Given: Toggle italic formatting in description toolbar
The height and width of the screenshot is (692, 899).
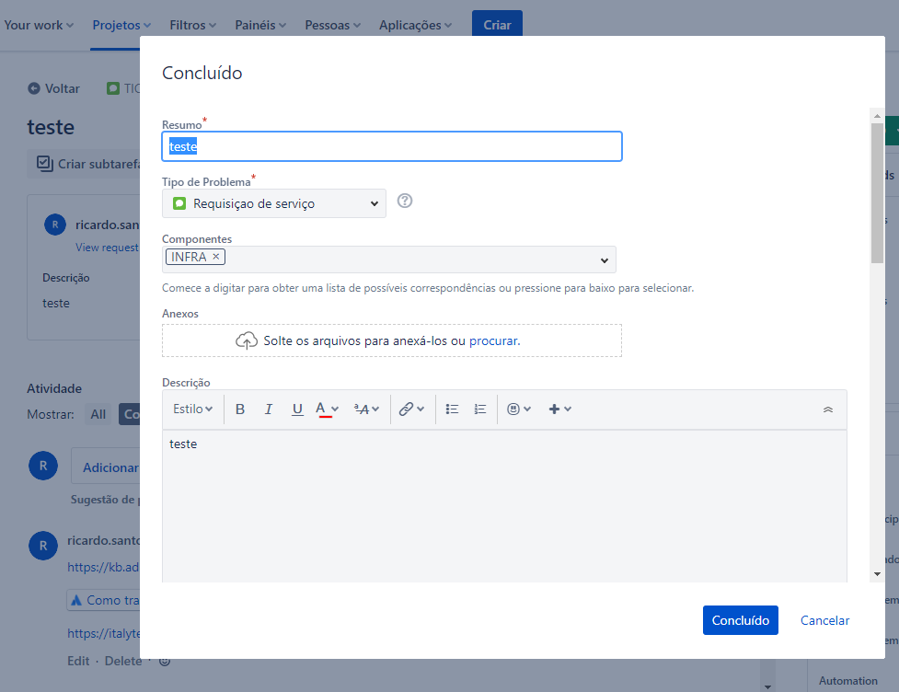Looking at the screenshot, I should [x=269, y=409].
